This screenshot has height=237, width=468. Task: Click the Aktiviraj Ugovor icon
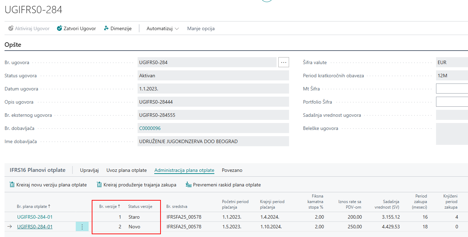pos(11,28)
